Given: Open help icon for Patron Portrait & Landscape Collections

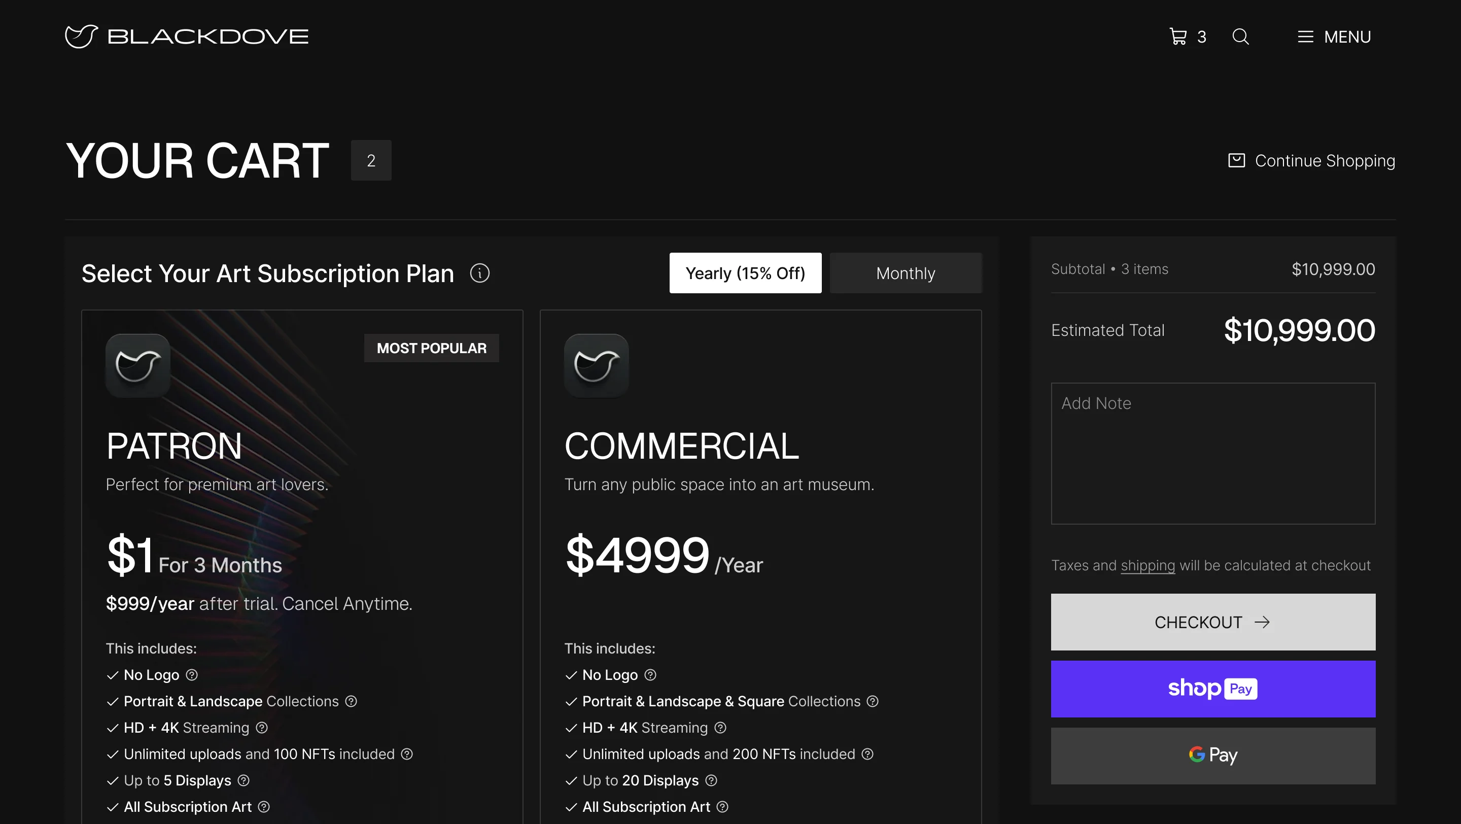Looking at the screenshot, I should point(351,702).
